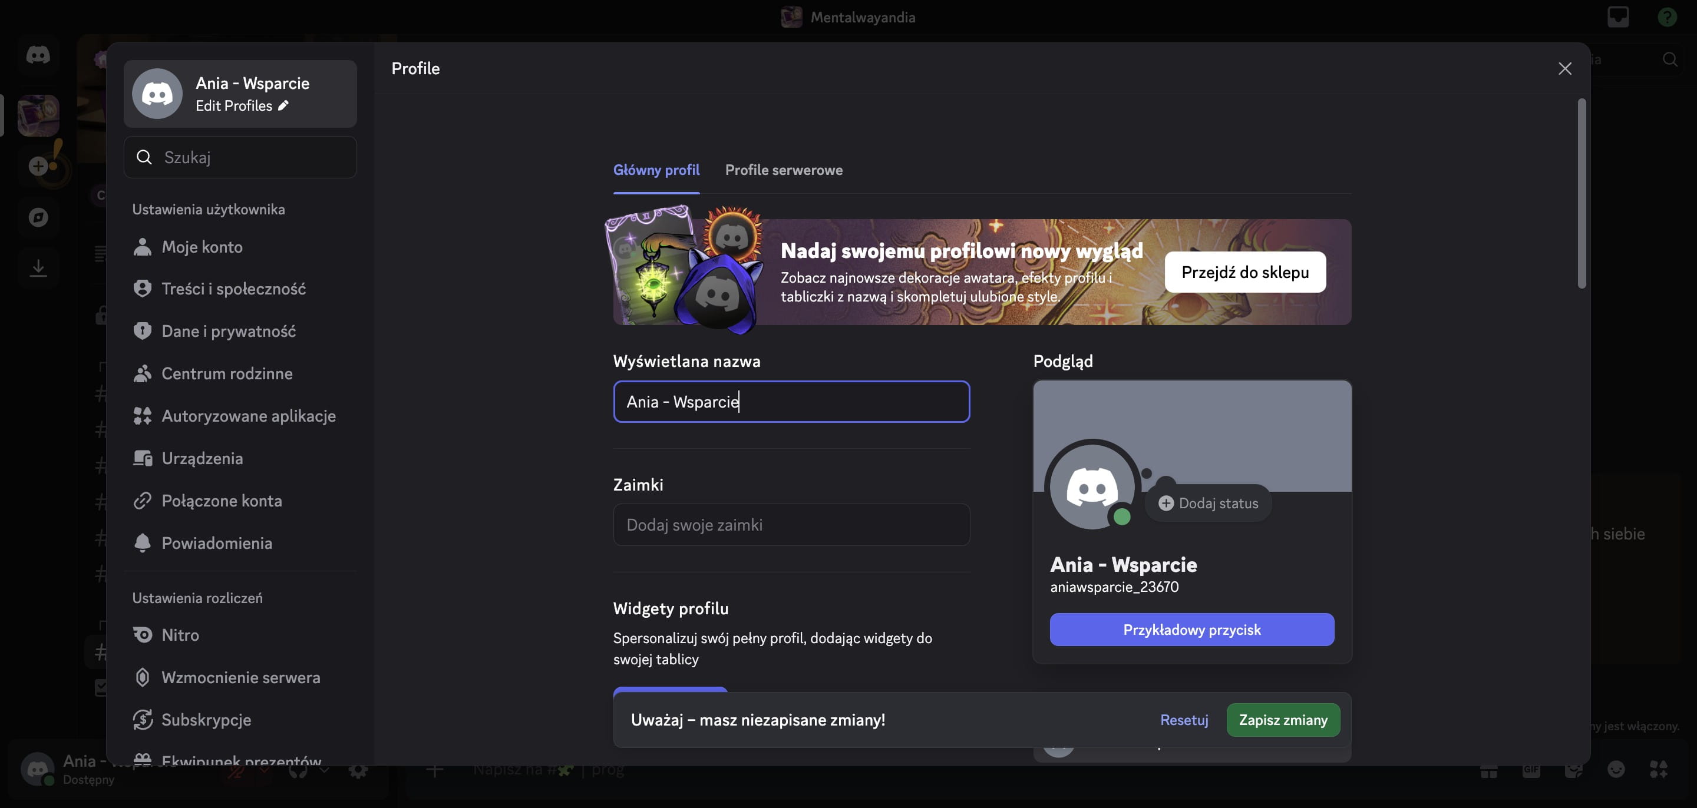This screenshot has width=1697, height=808.
Task: Click the Szukaj settings search field
Action: (240, 157)
